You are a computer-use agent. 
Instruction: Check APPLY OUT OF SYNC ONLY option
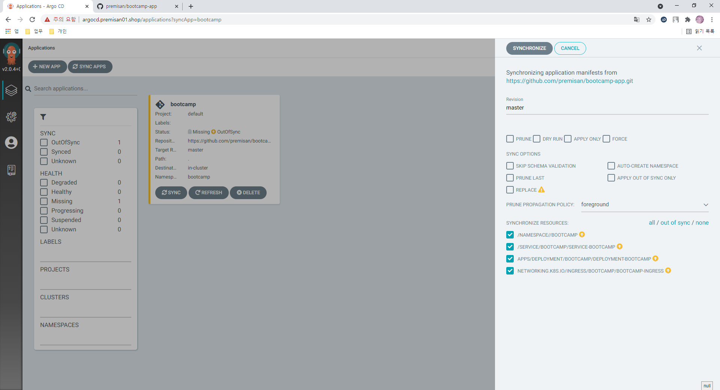tap(611, 178)
